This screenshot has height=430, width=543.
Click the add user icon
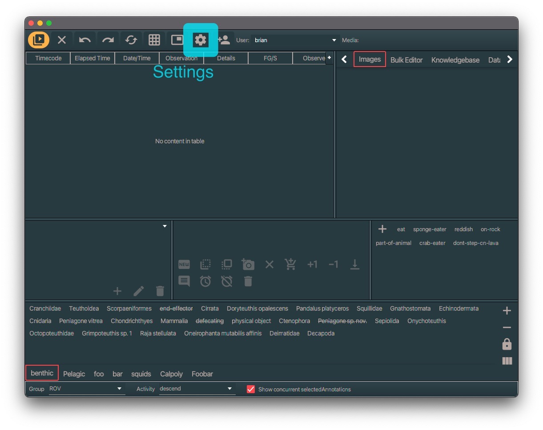(224, 40)
